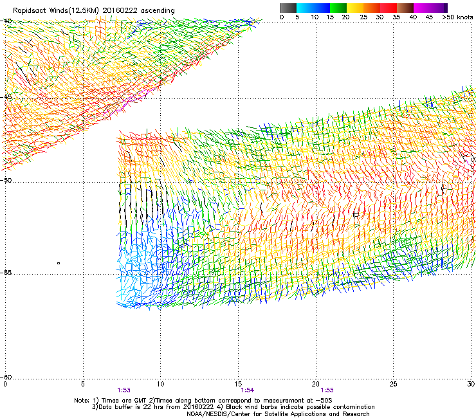Click the 1:54 time label
Image resolution: width=476 pixels, height=418 pixels.
[248, 390]
